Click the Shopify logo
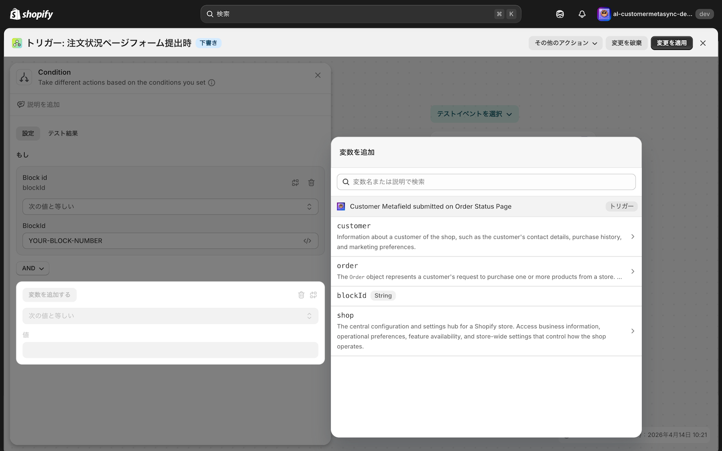Image resolution: width=722 pixels, height=451 pixels. coord(32,14)
